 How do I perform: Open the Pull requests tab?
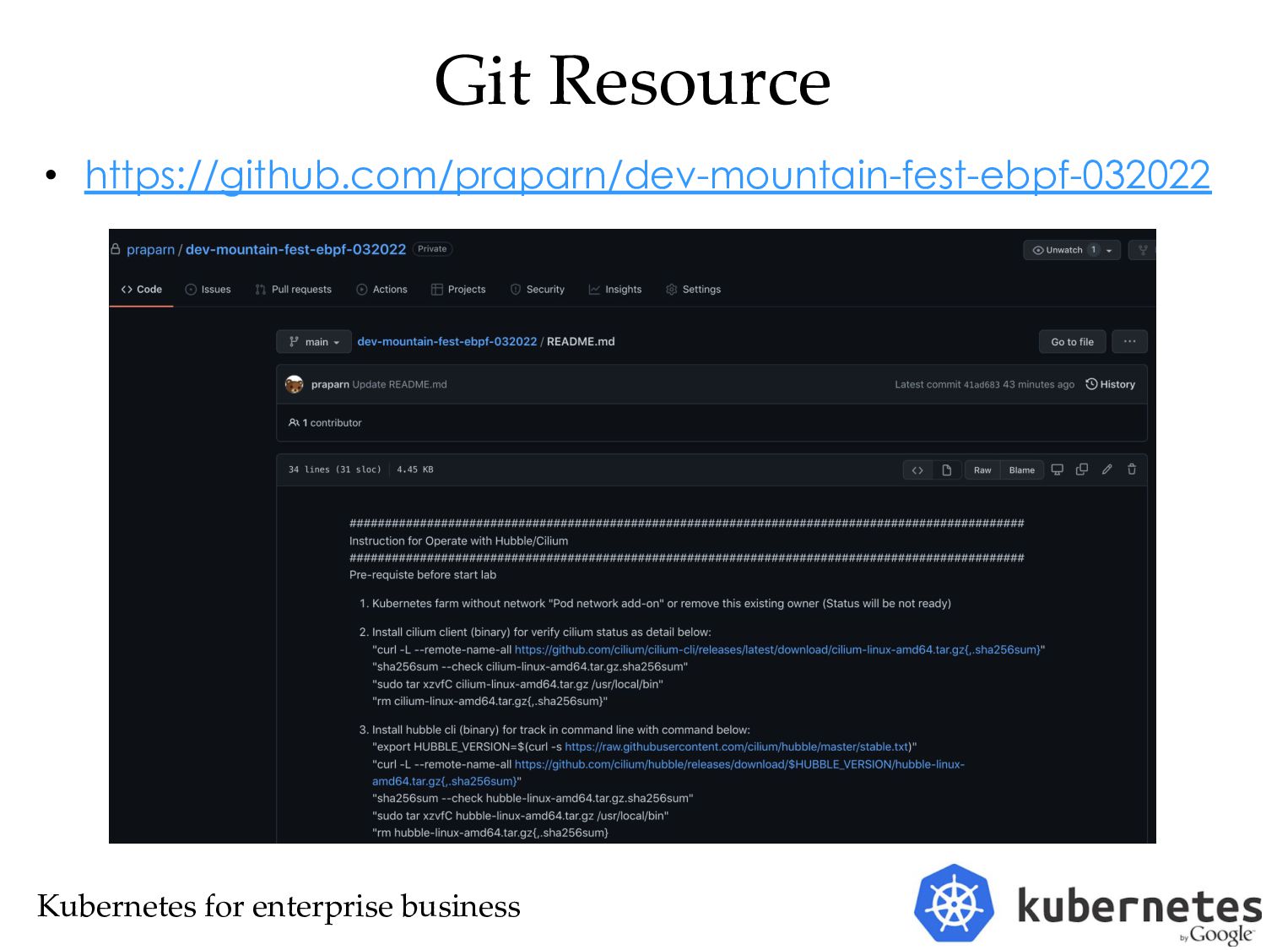pyautogui.click(x=294, y=290)
